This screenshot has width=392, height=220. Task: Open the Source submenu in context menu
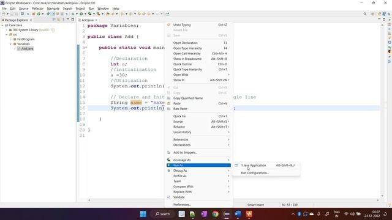pos(198,122)
